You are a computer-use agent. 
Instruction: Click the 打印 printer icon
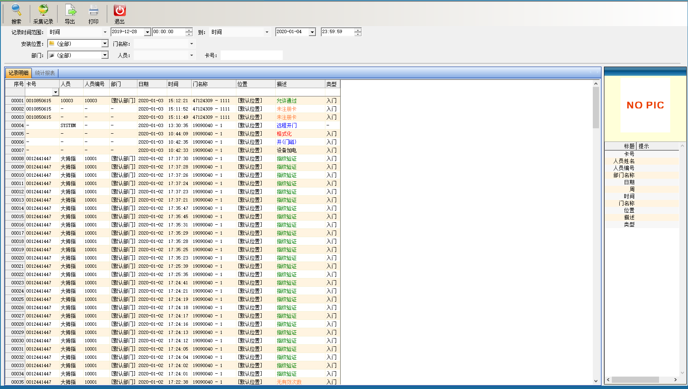click(94, 10)
